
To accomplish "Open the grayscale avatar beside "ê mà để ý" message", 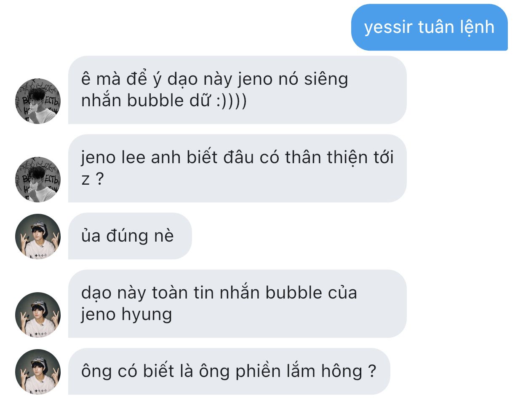I will click(37, 101).
